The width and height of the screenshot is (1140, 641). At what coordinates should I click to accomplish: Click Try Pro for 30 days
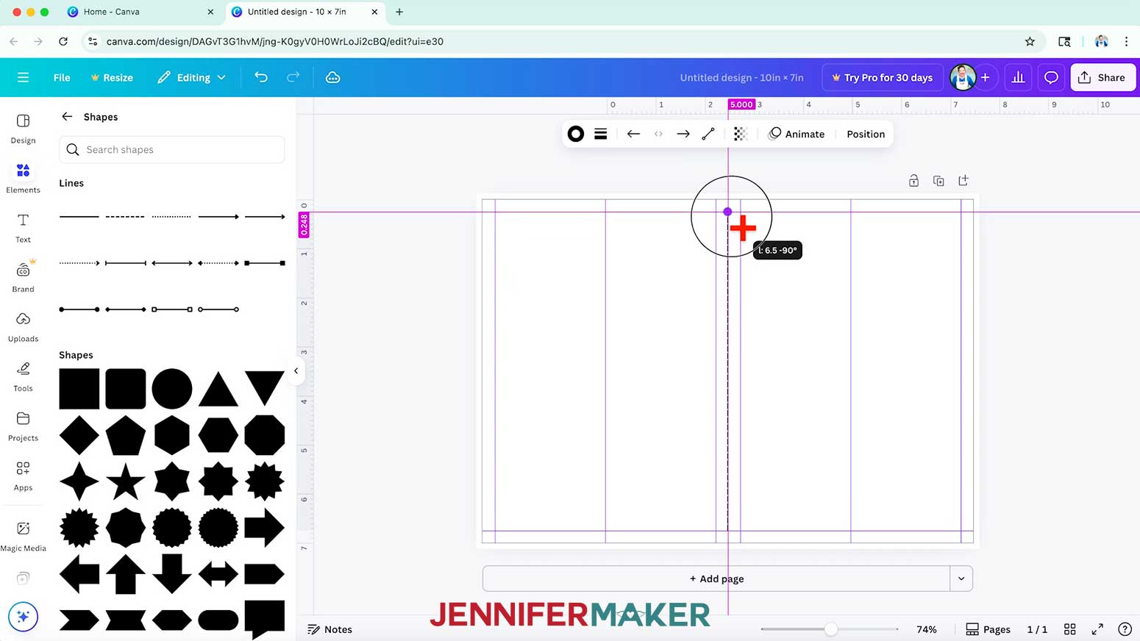tap(882, 77)
